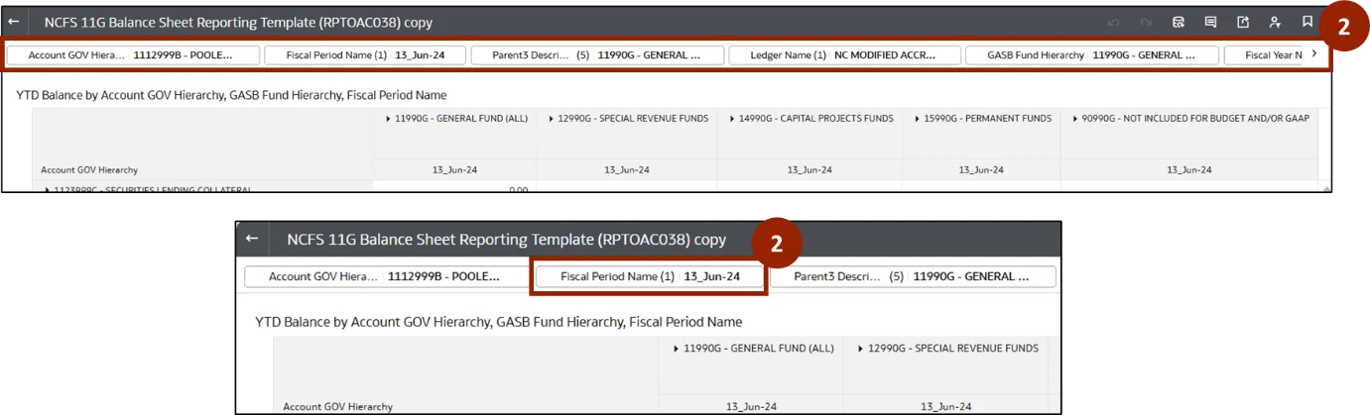
Task: Open the Ledger Name filter
Action: pos(844,55)
